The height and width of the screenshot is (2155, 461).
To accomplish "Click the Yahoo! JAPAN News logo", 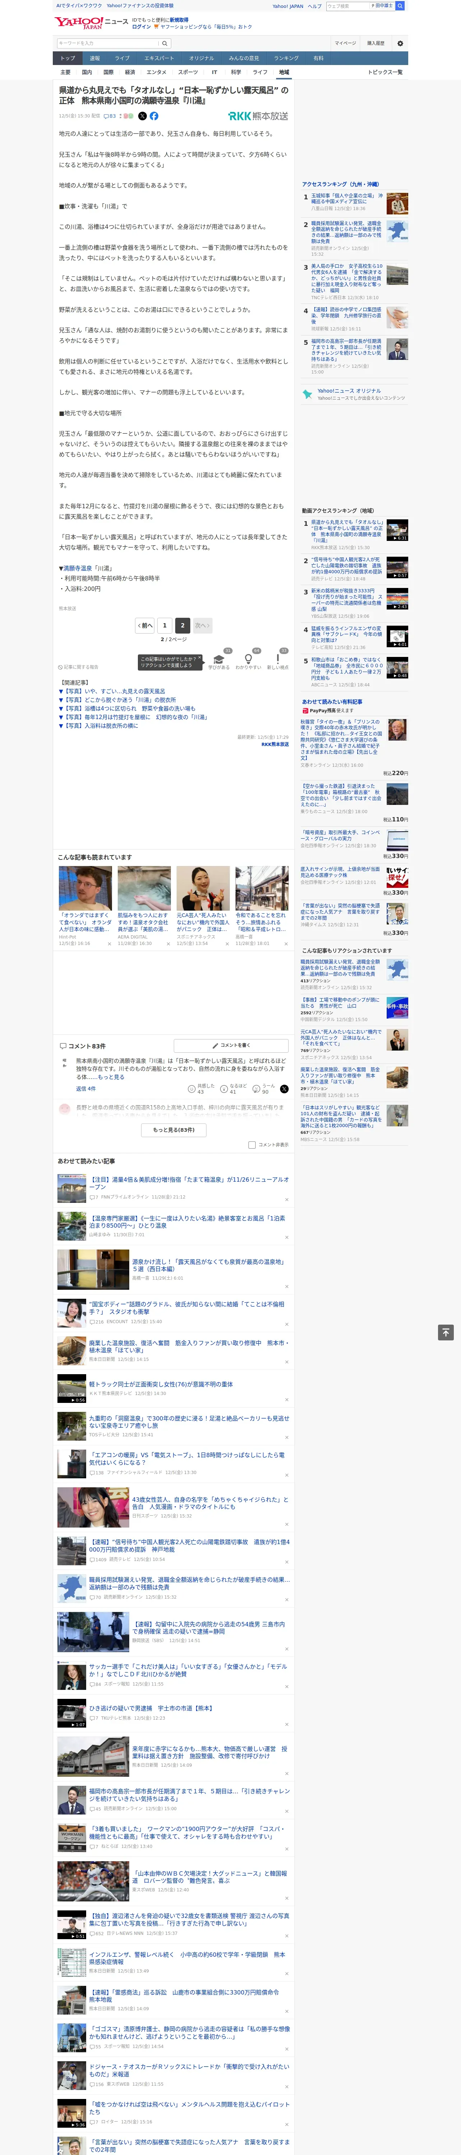I will coord(91,23).
